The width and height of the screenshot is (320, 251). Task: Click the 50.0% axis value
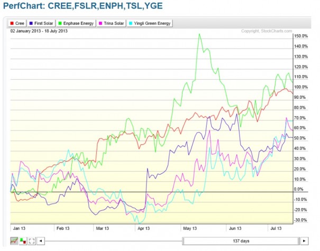pos(300,138)
